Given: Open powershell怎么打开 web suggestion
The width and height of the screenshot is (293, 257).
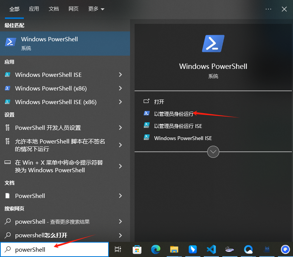Looking at the screenshot, I should click(x=65, y=235).
